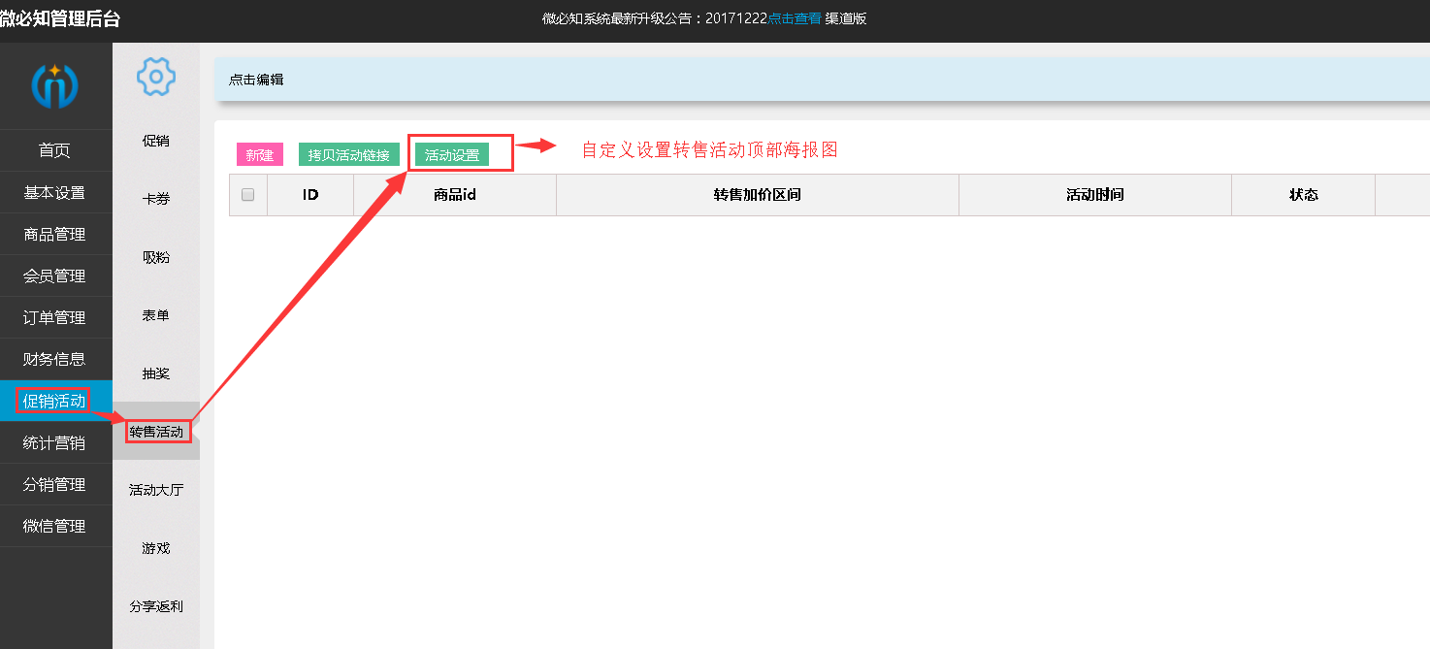
Task: Open 财务信息 in sidebar
Action: [55, 359]
